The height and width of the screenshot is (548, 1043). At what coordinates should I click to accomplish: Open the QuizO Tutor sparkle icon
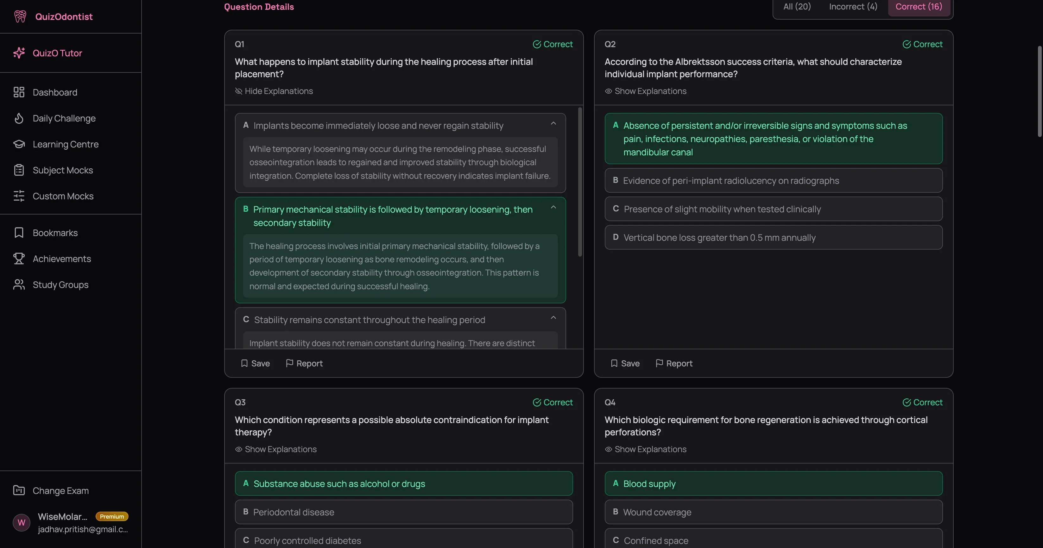[19, 53]
